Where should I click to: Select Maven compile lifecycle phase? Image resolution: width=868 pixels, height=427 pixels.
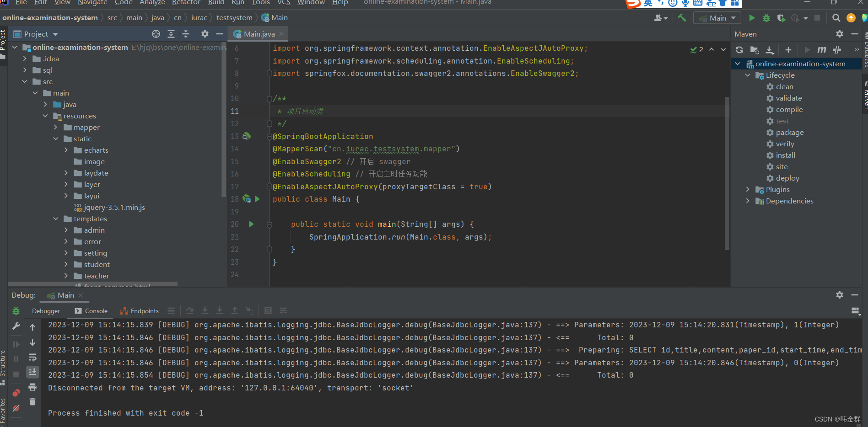789,109
